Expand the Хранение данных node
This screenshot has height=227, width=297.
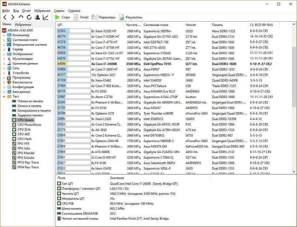pyautogui.click(x=4, y=64)
